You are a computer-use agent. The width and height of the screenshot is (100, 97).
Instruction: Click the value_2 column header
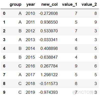89,5
